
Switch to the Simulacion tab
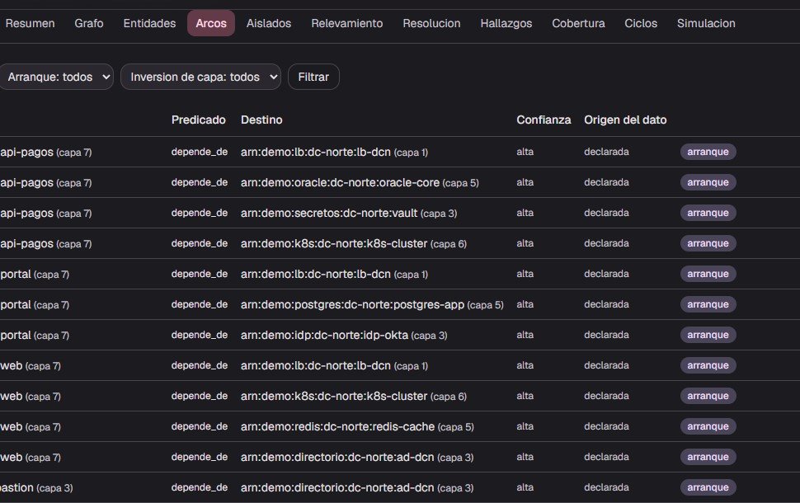(x=706, y=23)
